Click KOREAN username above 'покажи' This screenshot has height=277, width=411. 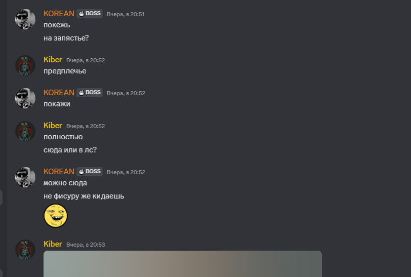[59, 93]
